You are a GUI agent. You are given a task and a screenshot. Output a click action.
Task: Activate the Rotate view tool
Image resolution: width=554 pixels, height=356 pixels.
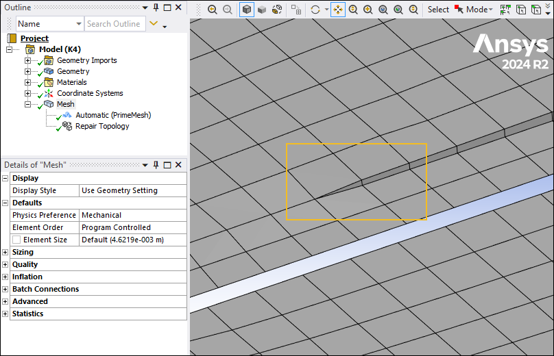click(315, 10)
